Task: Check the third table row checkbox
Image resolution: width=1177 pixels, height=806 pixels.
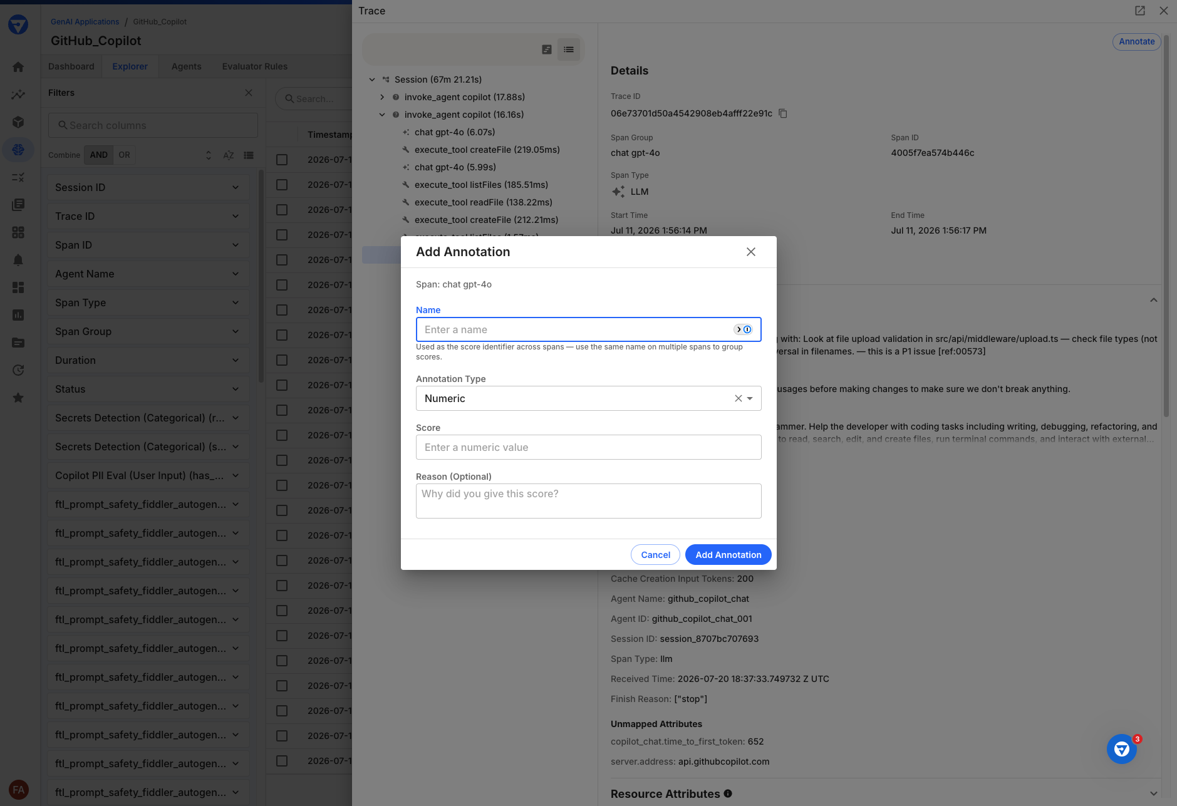Action: pos(282,210)
